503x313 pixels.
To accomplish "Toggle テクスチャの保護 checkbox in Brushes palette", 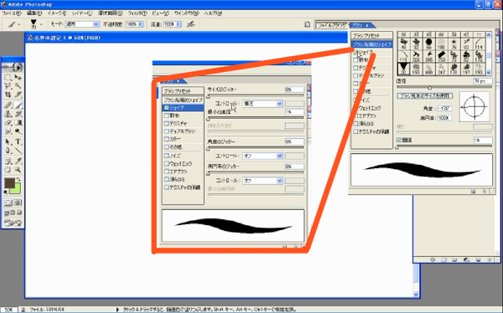I will pos(355,131).
